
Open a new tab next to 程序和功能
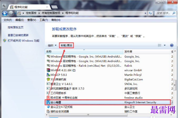tap(54, 7)
